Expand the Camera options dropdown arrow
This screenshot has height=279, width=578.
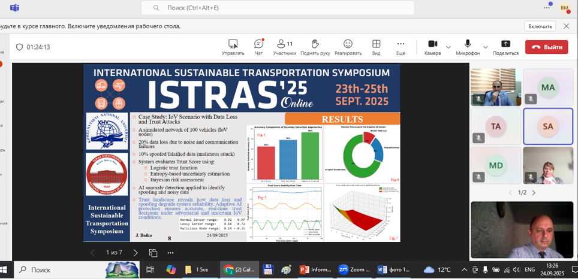coord(449,47)
